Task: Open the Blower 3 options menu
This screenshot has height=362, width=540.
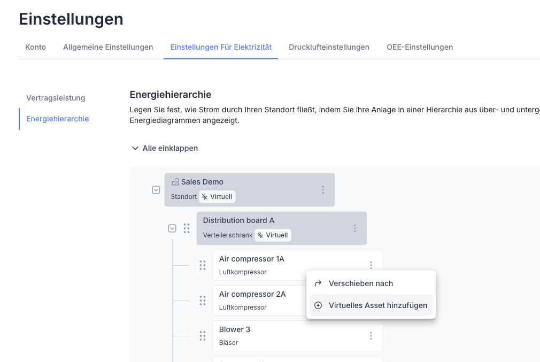Action: (371, 336)
